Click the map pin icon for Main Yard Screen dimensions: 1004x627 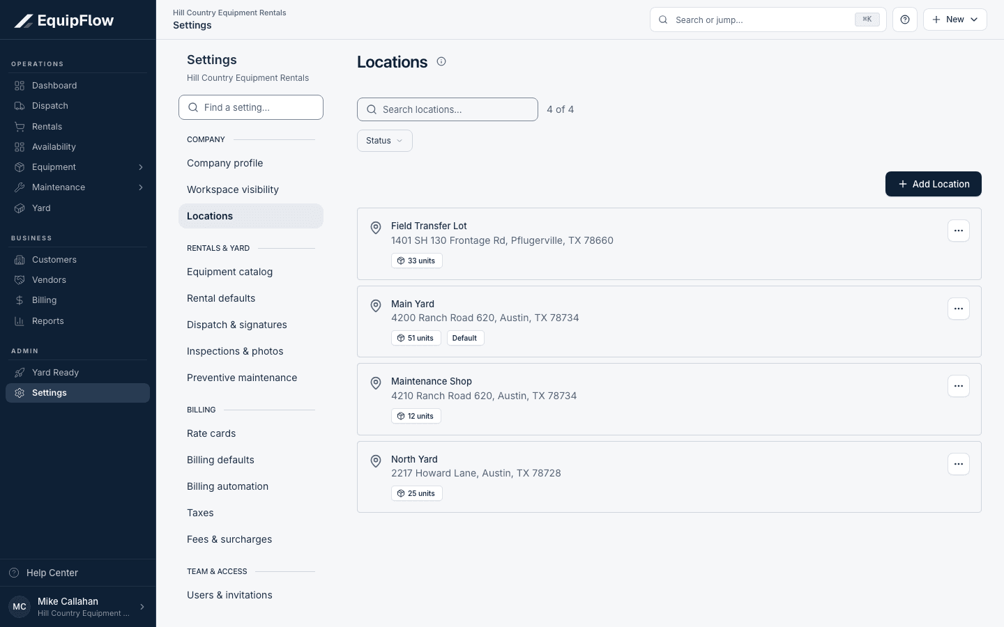pyautogui.click(x=376, y=306)
